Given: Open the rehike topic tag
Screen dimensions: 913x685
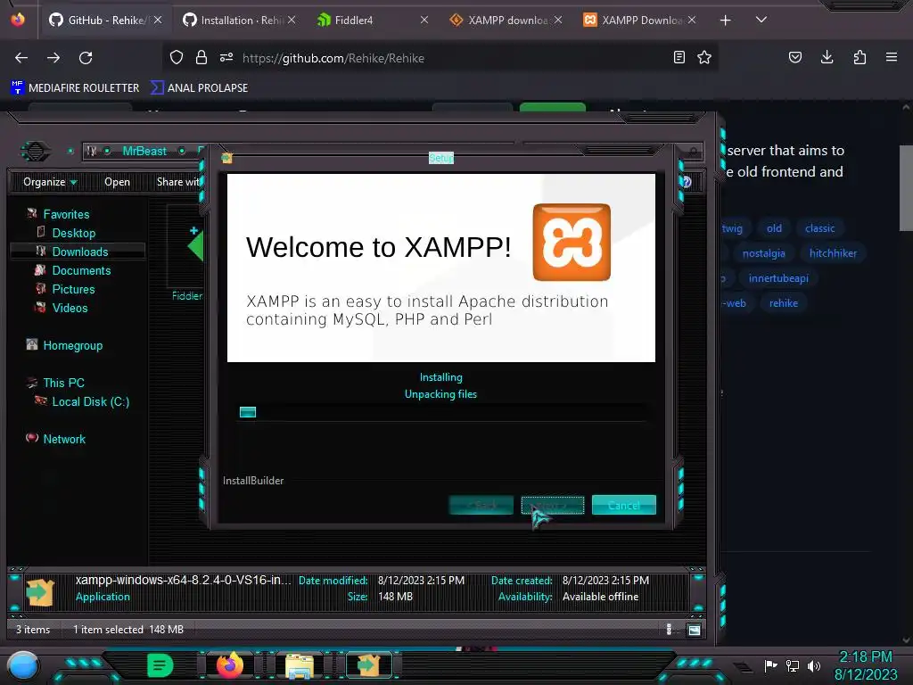Looking at the screenshot, I should click(783, 303).
